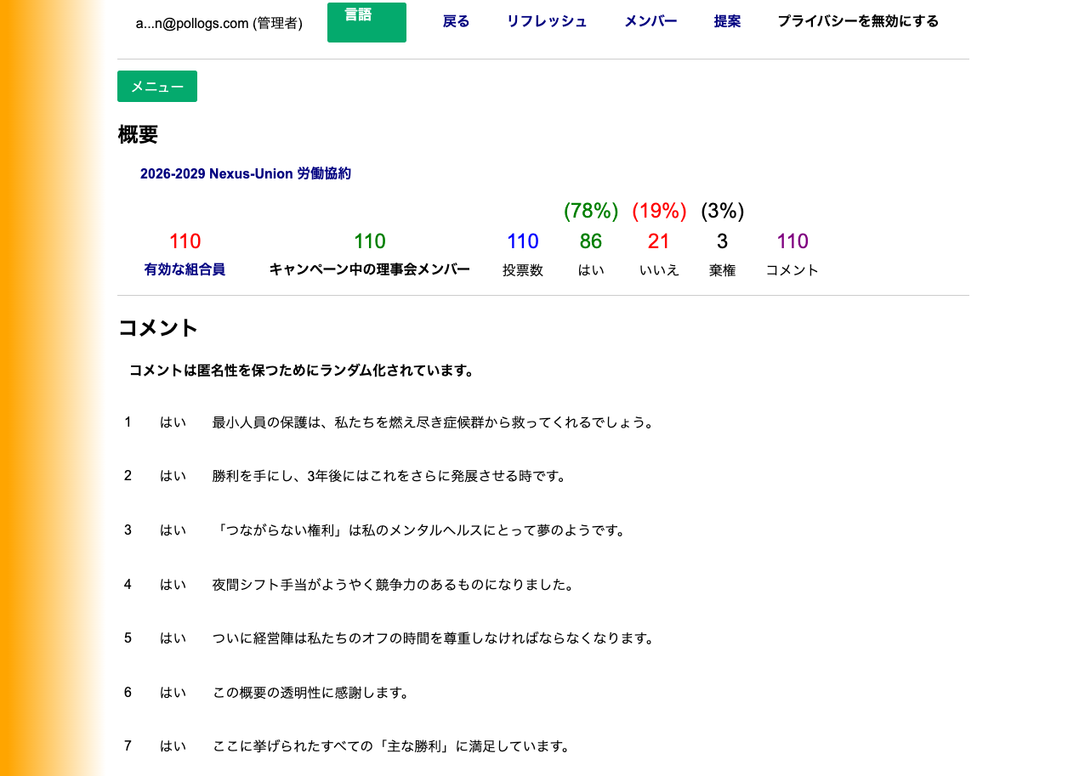Click the 概要 heading
Screen dimensions: 1085x776
pyautogui.click(x=137, y=135)
